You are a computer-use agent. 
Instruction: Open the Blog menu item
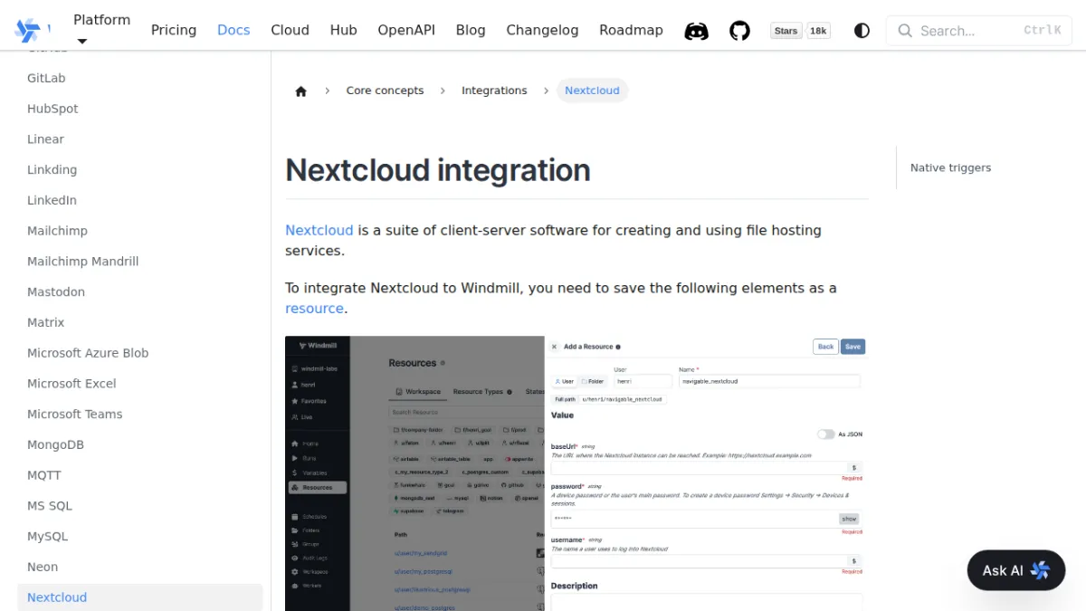[x=471, y=30]
